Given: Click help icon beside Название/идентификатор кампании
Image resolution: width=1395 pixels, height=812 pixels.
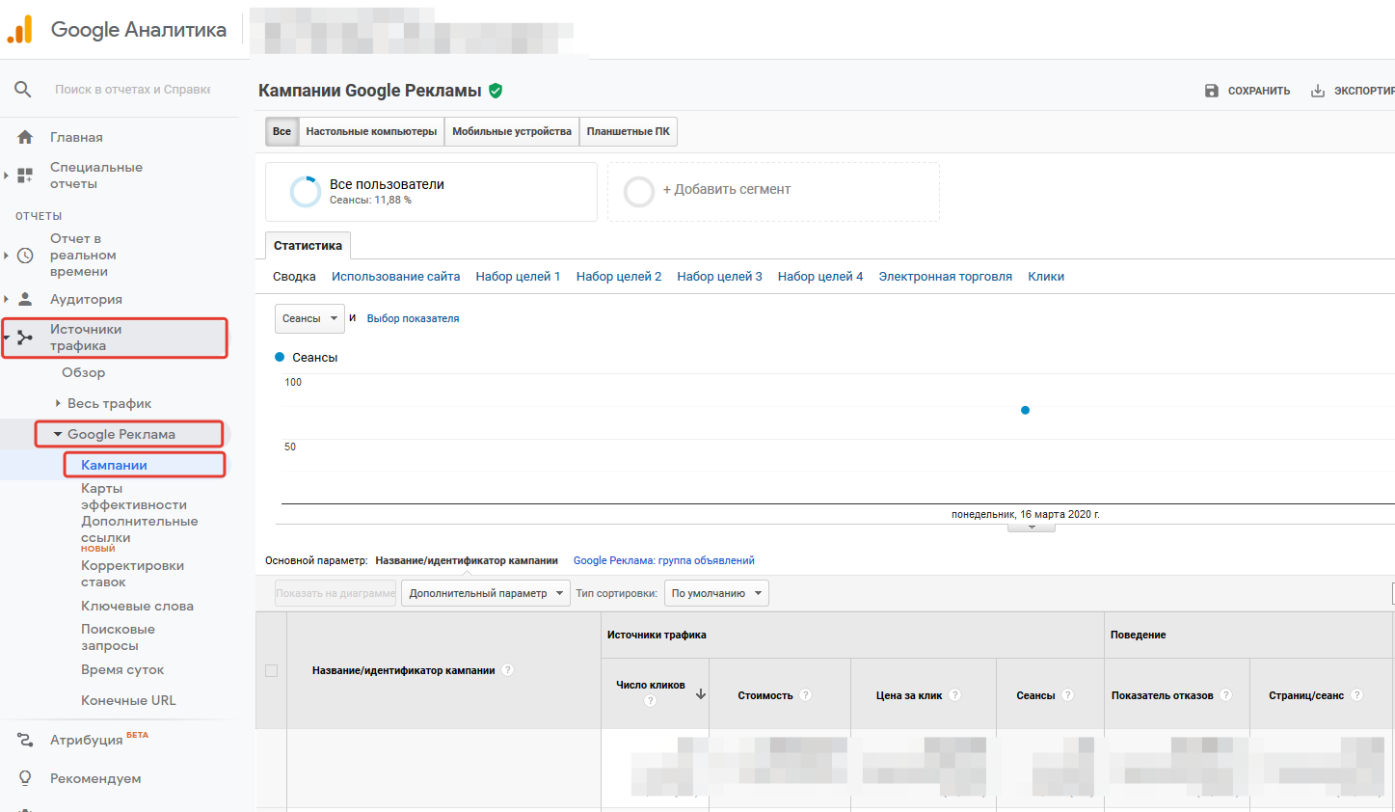Looking at the screenshot, I should point(508,670).
